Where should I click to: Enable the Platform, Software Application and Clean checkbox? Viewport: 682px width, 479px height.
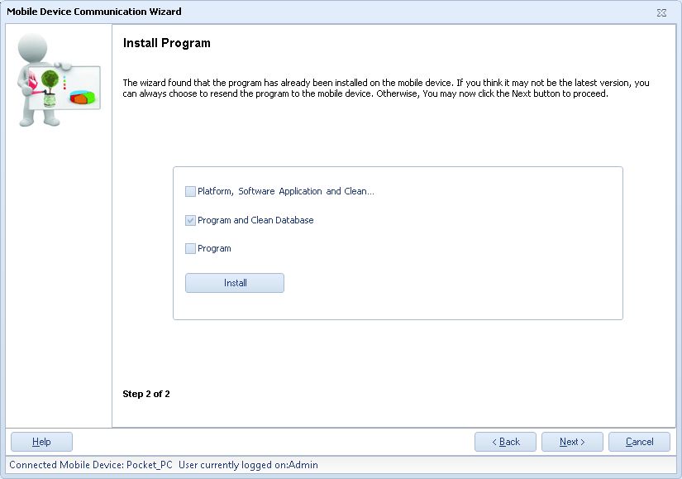pyautogui.click(x=190, y=191)
